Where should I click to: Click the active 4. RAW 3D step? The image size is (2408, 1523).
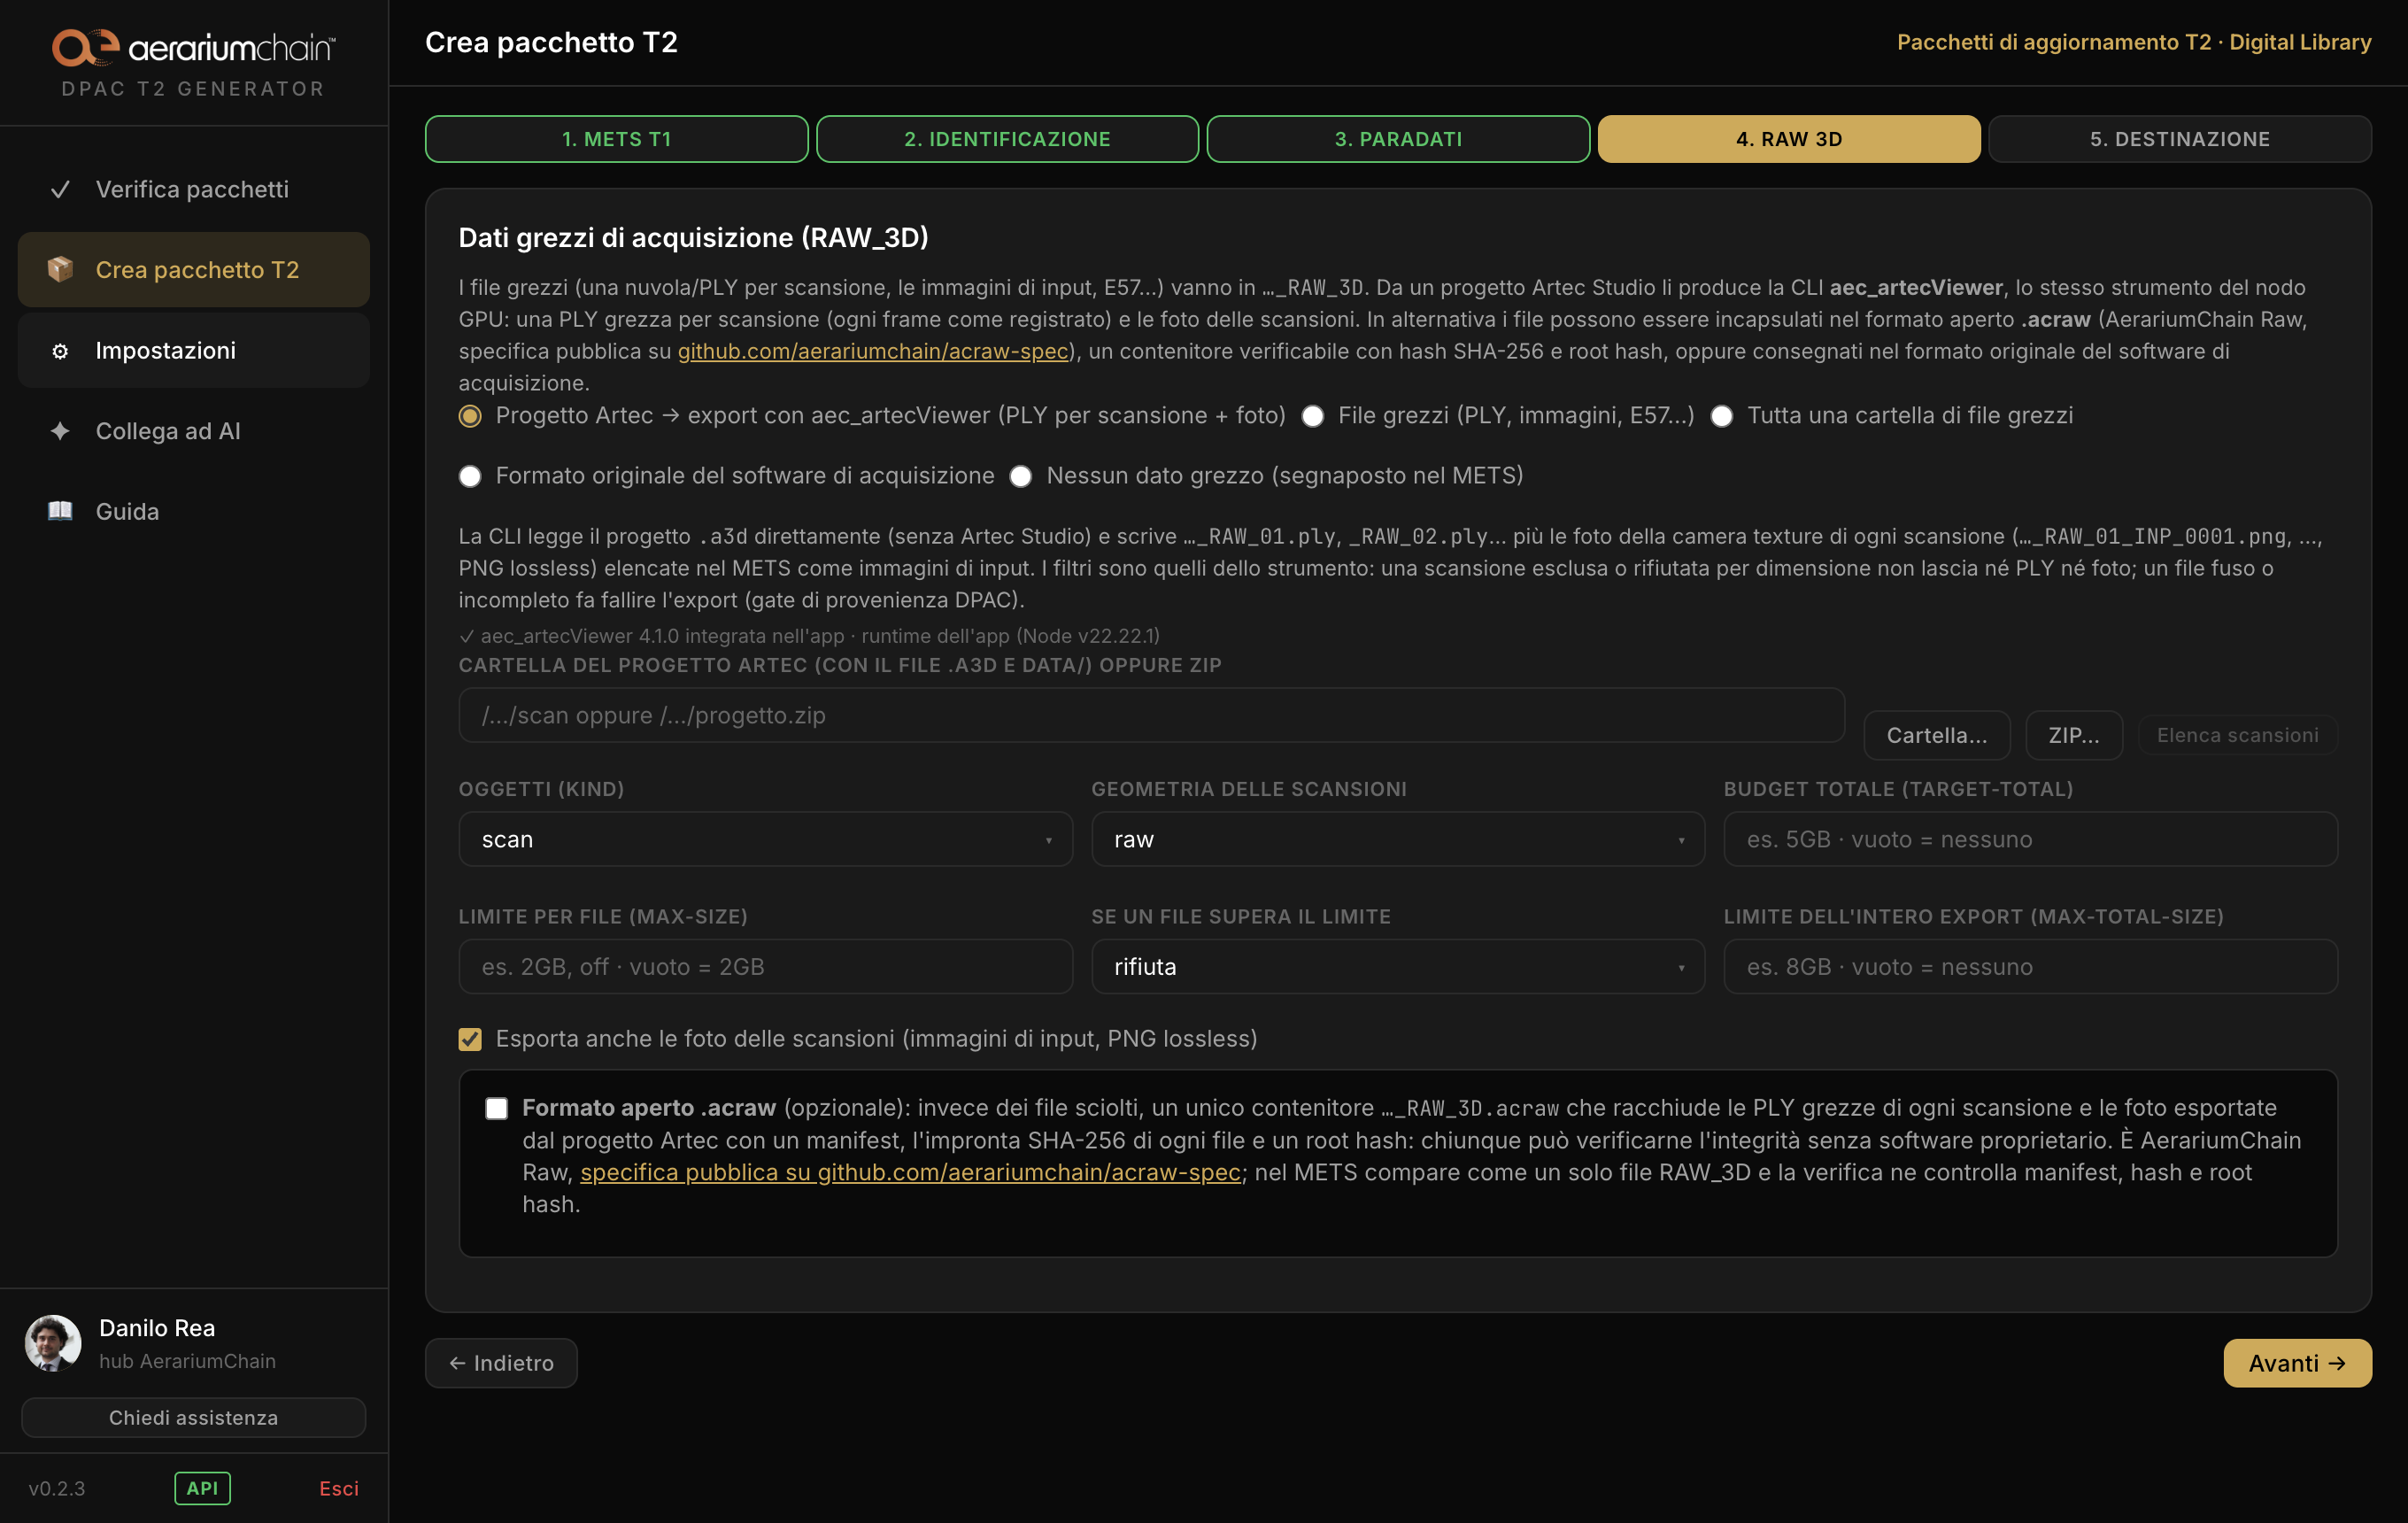tap(1789, 139)
